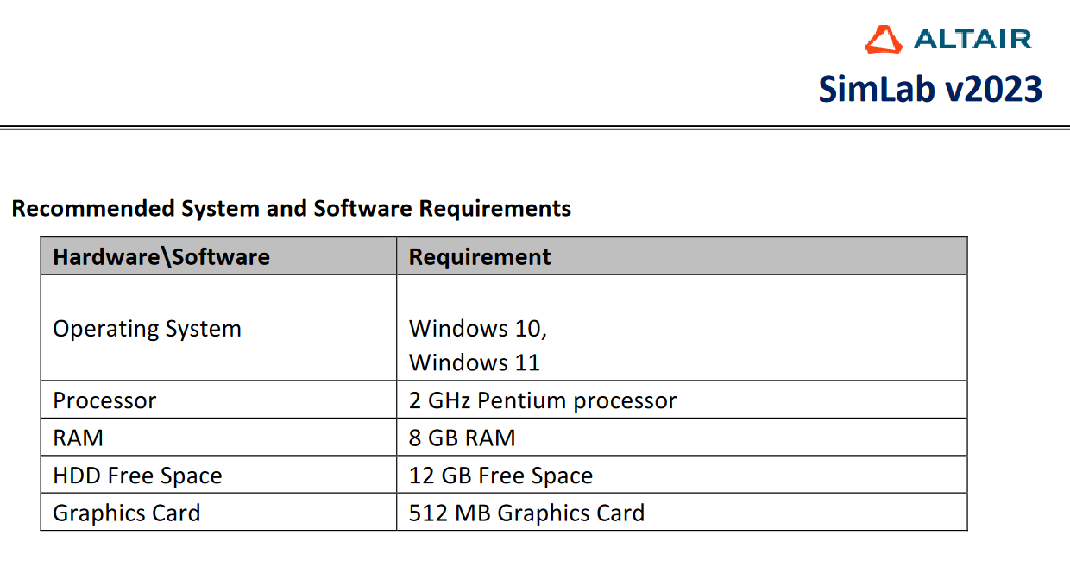Click the word Requirements in the heading
Screen dimensions: 1070x567
click(x=495, y=208)
